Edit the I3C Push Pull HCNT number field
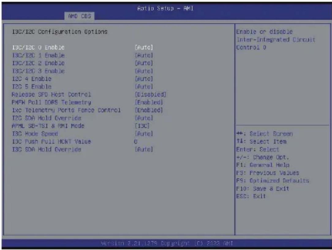The width and height of the screenshot is (332, 250). point(135,142)
